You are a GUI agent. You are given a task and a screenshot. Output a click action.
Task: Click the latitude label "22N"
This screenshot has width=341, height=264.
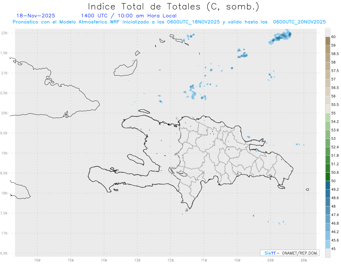[5, 33]
